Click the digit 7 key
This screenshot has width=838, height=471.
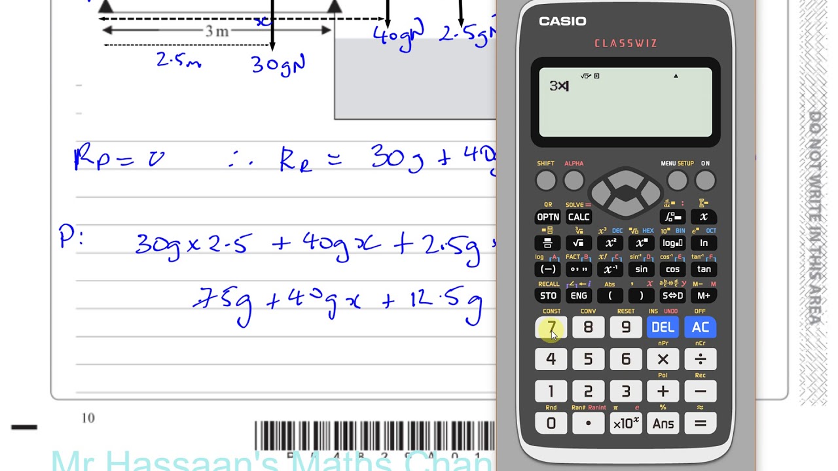click(551, 327)
